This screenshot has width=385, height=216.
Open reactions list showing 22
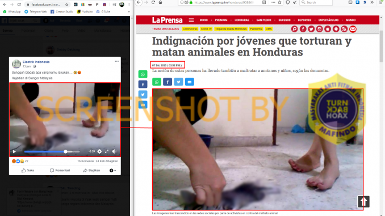coord(20,161)
